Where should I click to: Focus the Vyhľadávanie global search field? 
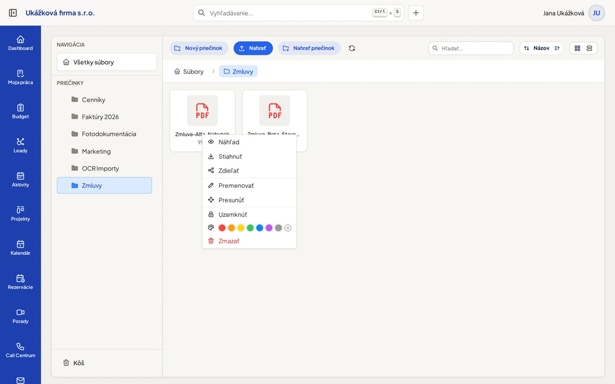coord(298,13)
